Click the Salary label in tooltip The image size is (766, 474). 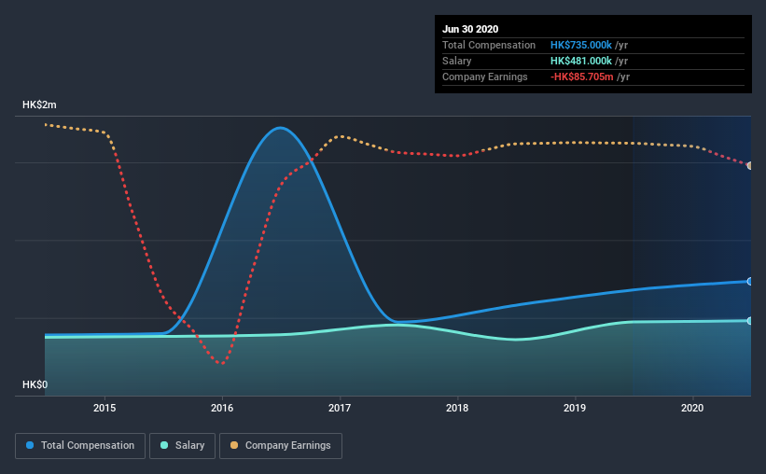[x=457, y=61]
